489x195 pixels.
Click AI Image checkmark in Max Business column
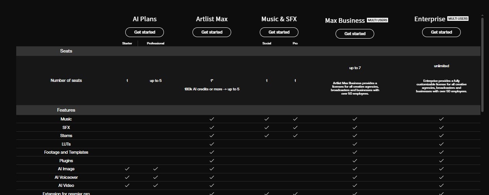[355, 169]
